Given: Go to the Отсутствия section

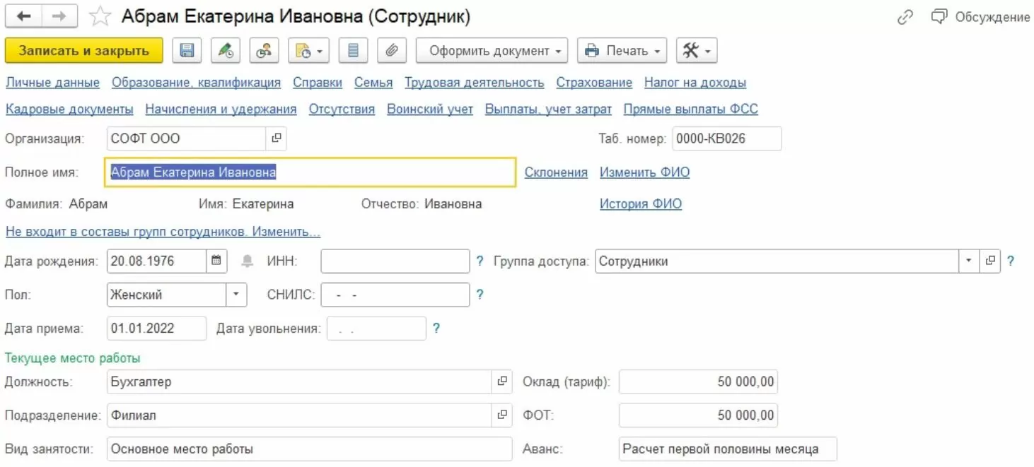Looking at the screenshot, I should tap(342, 110).
